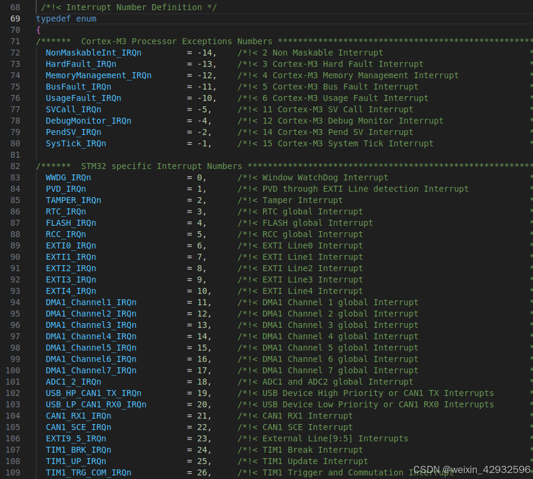Image resolution: width=533 pixels, height=479 pixels.
Task: Click EXTI2_IRQn identifier
Action: pyautogui.click(x=71, y=268)
